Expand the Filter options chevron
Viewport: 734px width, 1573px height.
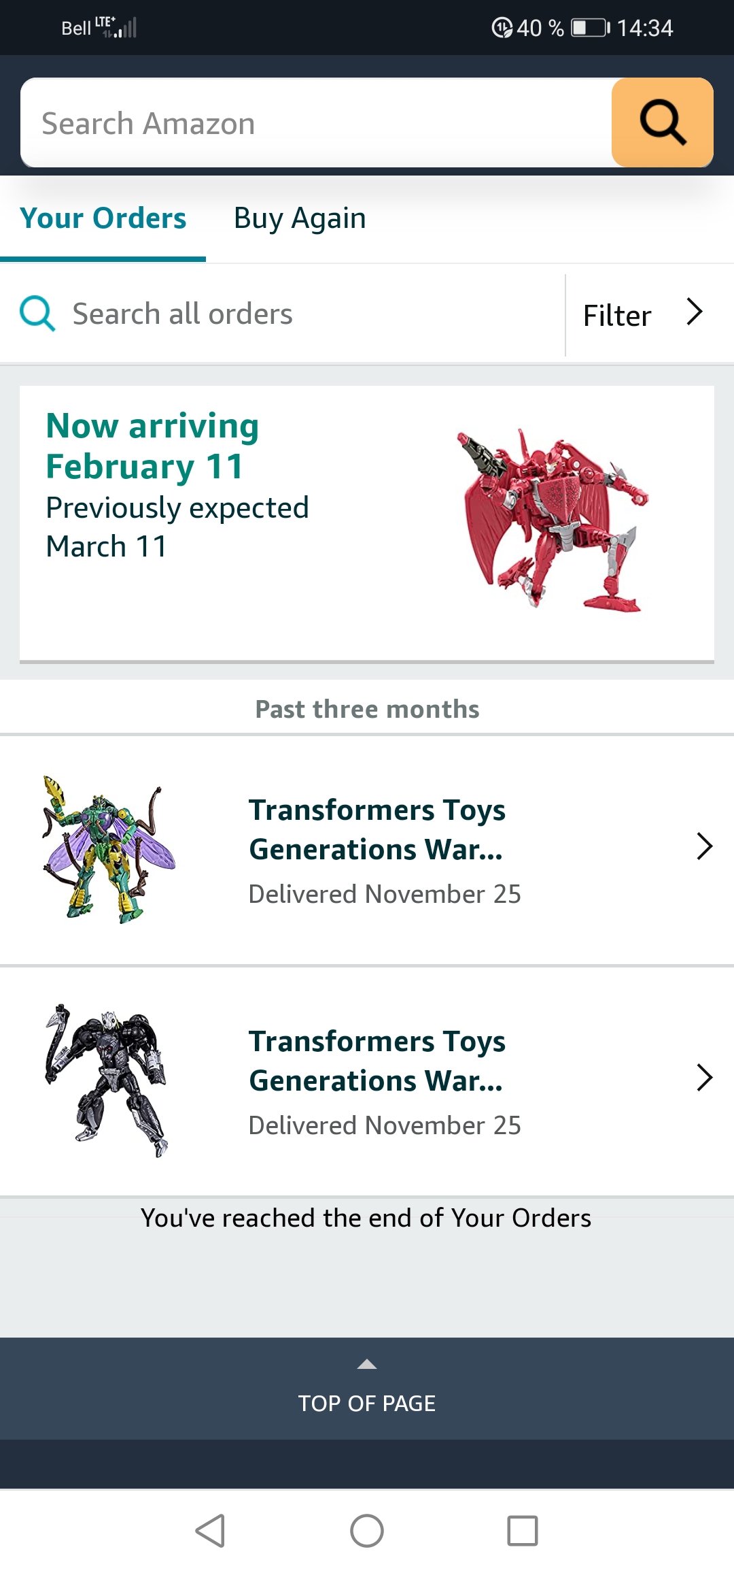tap(694, 312)
